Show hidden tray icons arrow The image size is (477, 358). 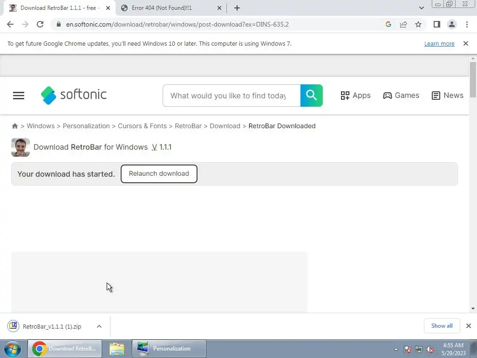(396, 350)
